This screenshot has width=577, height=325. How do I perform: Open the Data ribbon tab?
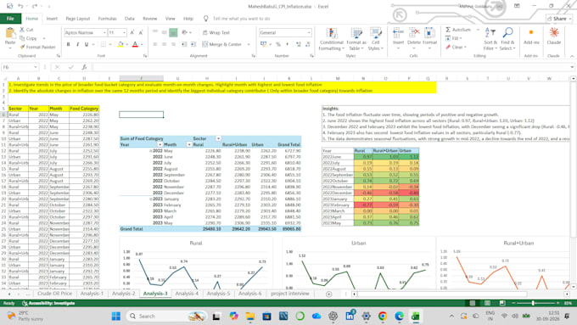click(x=130, y=19)
